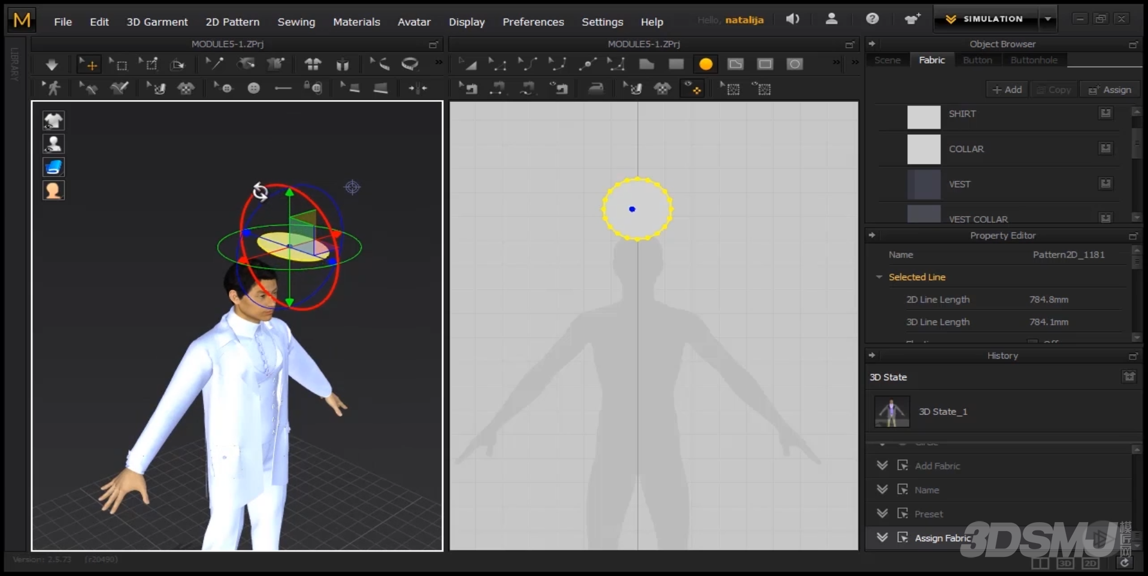Select the Internal Circle tool
Viewport: 1148px width, 576px height.
[x=795, y=64]
